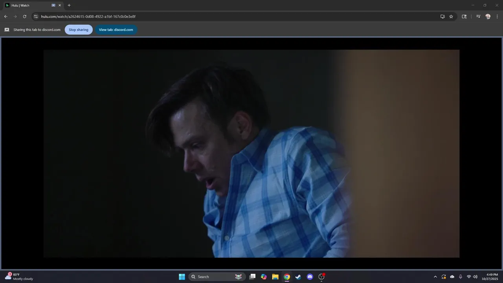Viewport: 503px width, 283px height.
Task: Open the Chrome extensions icon
Action: point(464,17)
